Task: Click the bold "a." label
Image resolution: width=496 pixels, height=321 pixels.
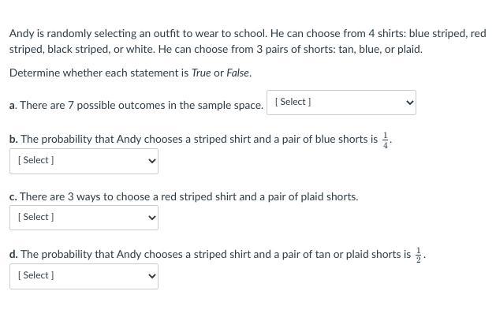Action: tap(13, 105)
